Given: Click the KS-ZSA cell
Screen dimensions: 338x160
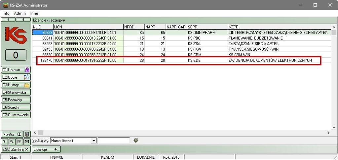Looking at the screenshot, I should click(207, 44).
